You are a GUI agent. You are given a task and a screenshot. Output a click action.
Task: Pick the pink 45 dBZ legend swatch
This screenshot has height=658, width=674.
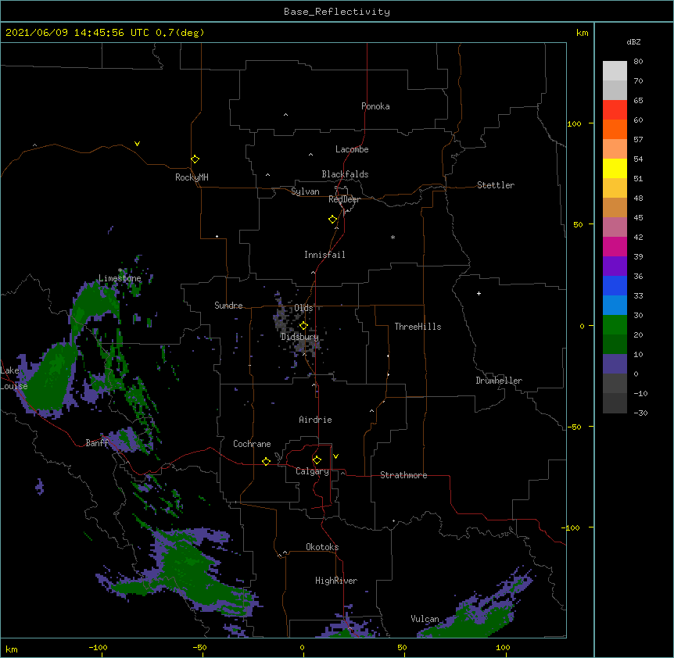(x=615, y=227)
